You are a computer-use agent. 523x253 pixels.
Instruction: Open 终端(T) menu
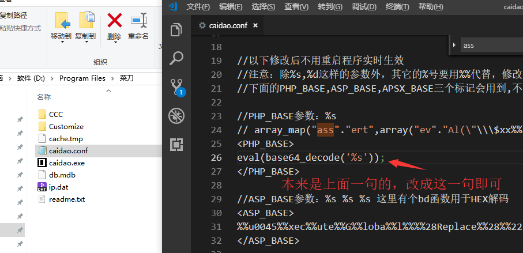point(397,6)
